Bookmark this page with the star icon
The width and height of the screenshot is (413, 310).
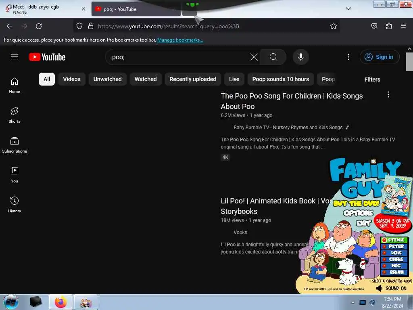(x=334, y=26)
